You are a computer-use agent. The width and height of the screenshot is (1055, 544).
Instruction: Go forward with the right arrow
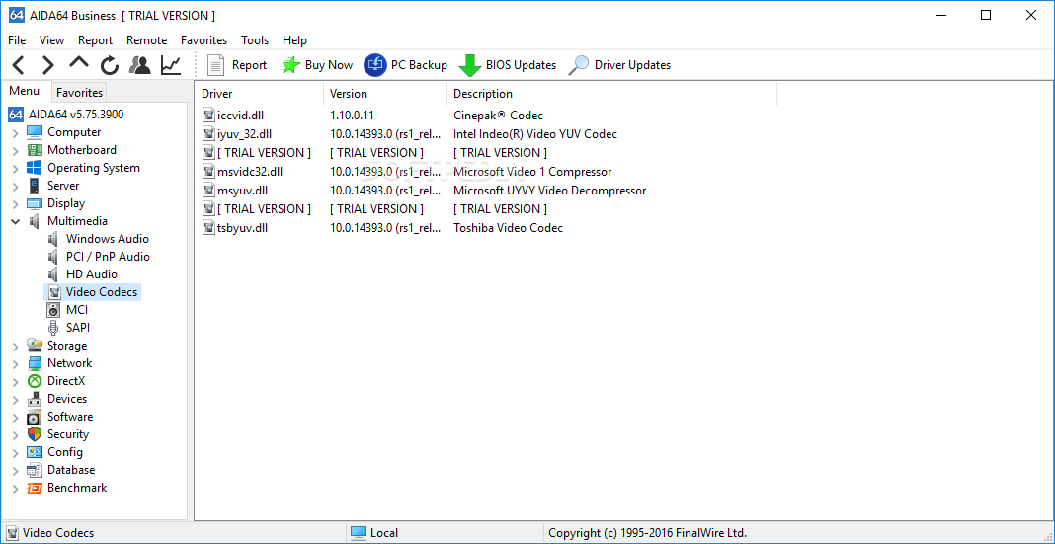click(47, 65)
